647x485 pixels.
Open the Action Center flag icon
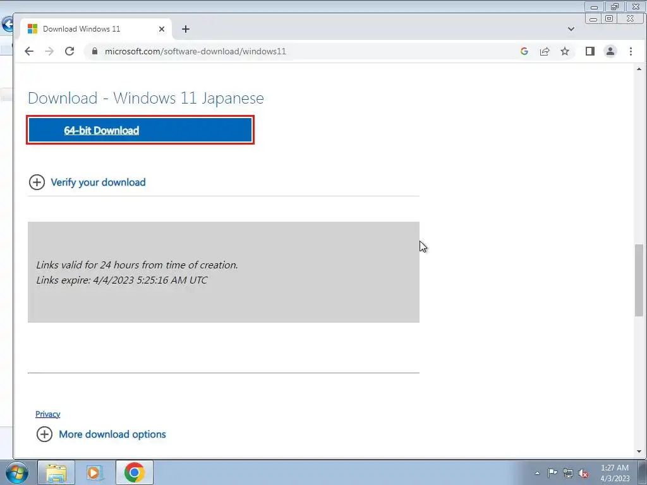tap(552, 473)
